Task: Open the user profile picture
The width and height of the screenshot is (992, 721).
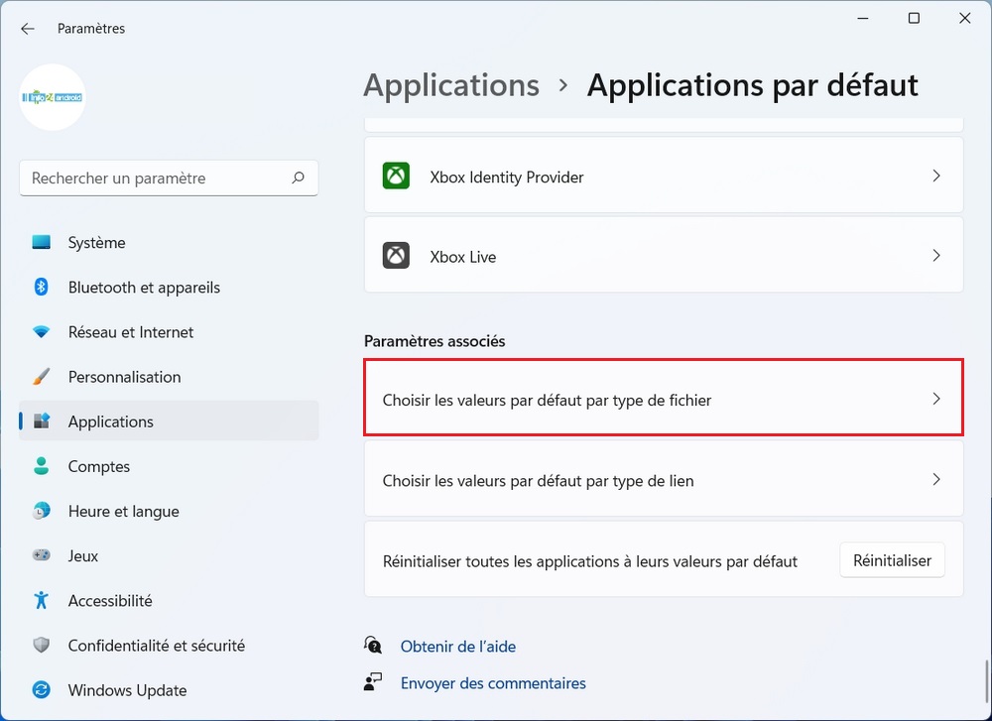Action: tap(53, 97)
